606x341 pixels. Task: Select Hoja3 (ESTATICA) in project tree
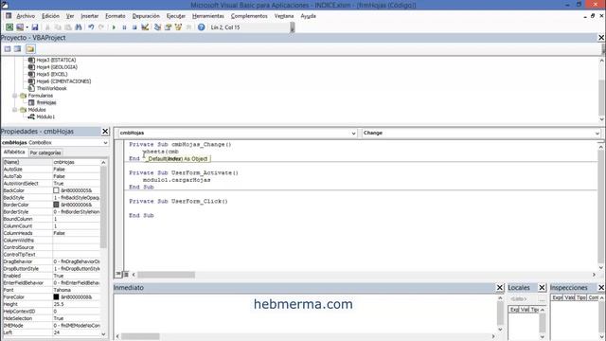(x=56, y=60)
